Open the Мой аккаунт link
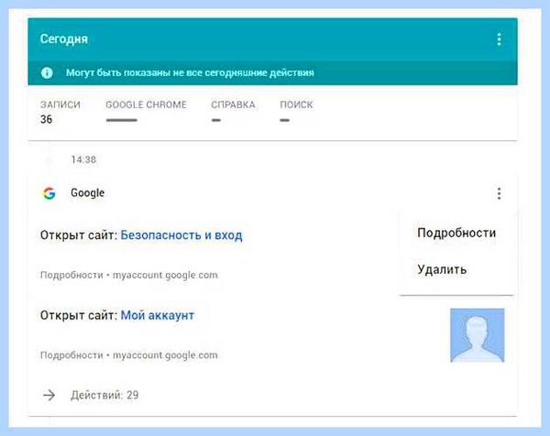Screen dimensions: 550x436 157,315
